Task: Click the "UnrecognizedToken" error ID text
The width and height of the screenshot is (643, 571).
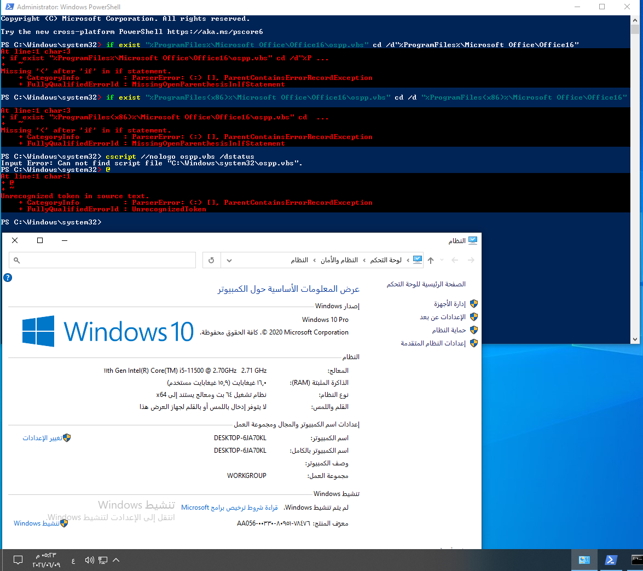Action: coord(169,209)
